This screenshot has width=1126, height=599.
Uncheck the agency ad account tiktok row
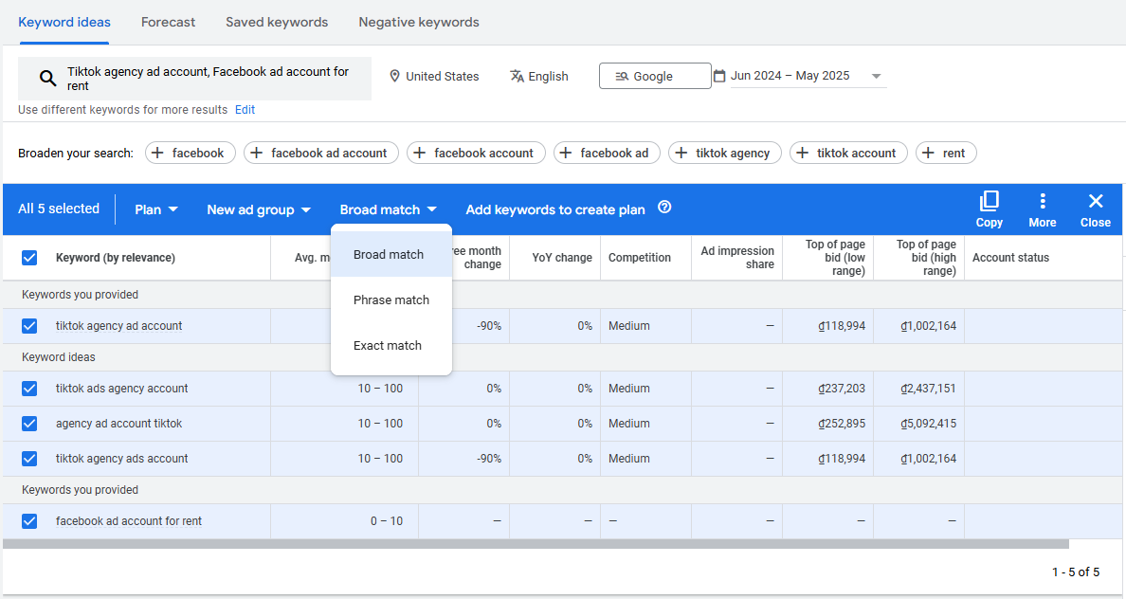(x=29, y=424)
